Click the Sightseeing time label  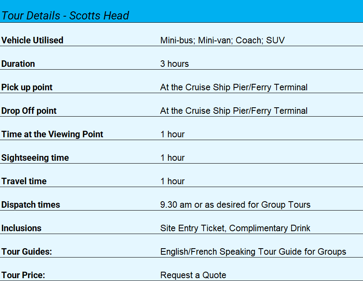pos(35,158)
